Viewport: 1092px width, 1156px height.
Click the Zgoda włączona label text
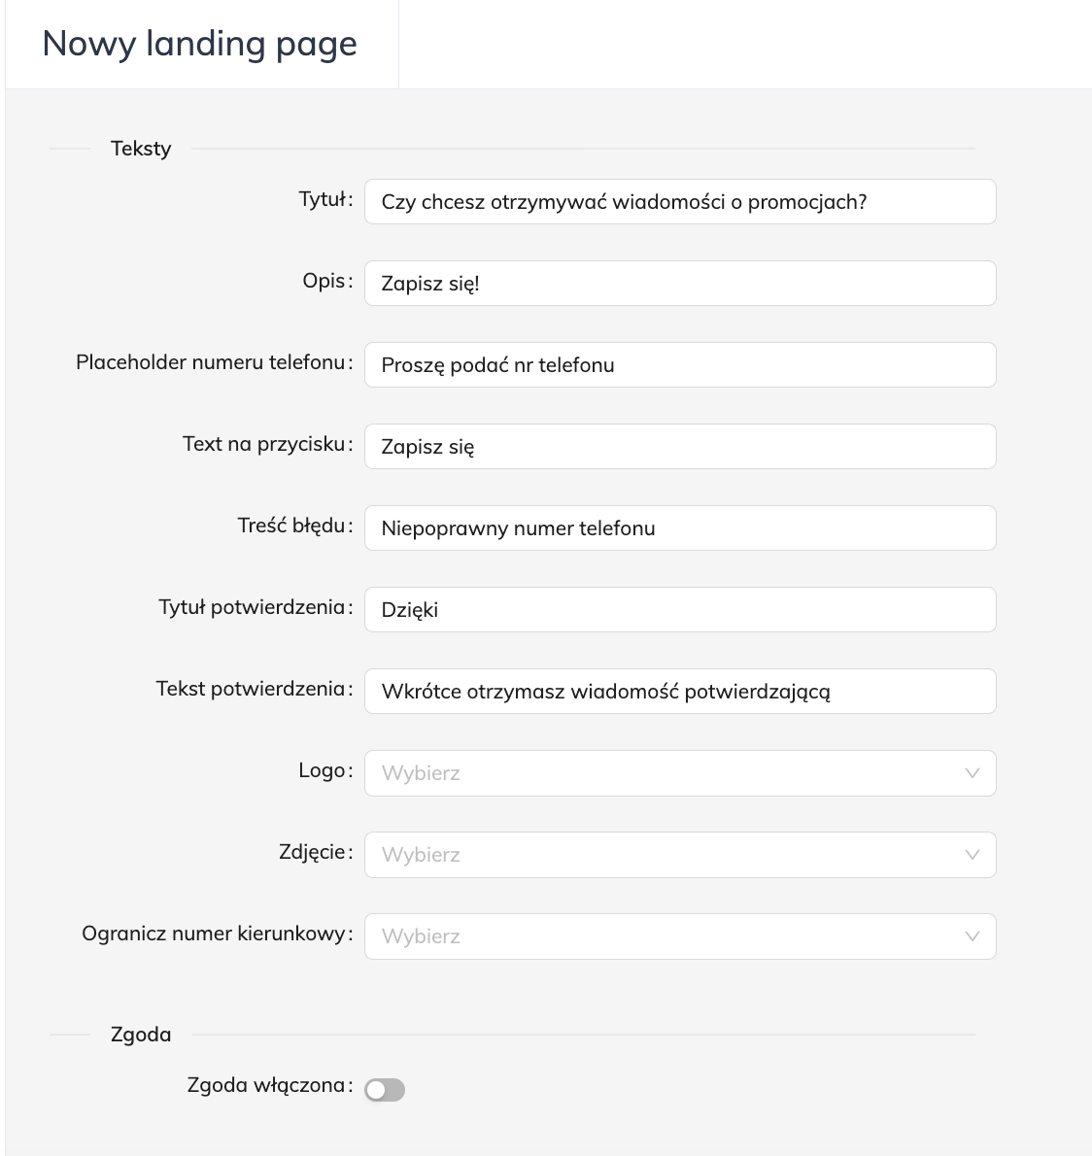coord(266,1085)
